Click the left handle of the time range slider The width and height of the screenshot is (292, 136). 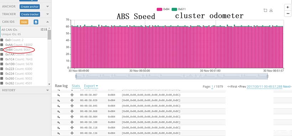(x=76, y=76)
